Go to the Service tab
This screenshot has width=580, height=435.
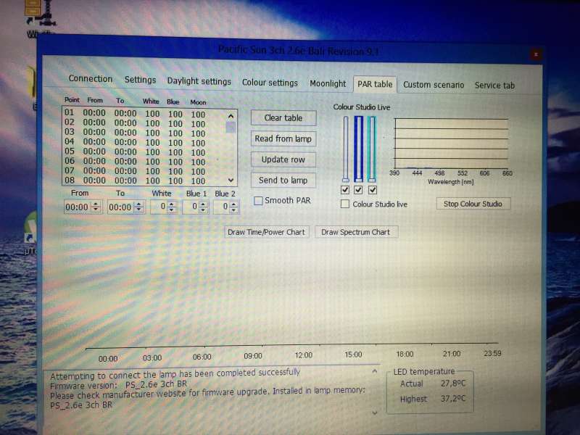(x=494, y=86)
